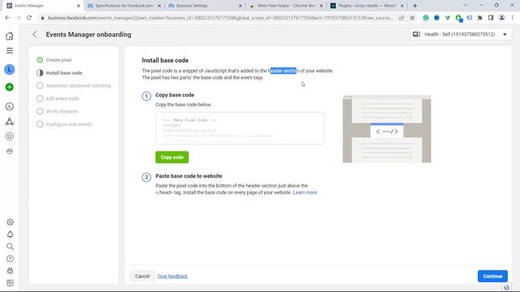Viewport: 520px width, 292px height.
Task: Open the Health - Self account dropdown
Action: pos(461,34)
